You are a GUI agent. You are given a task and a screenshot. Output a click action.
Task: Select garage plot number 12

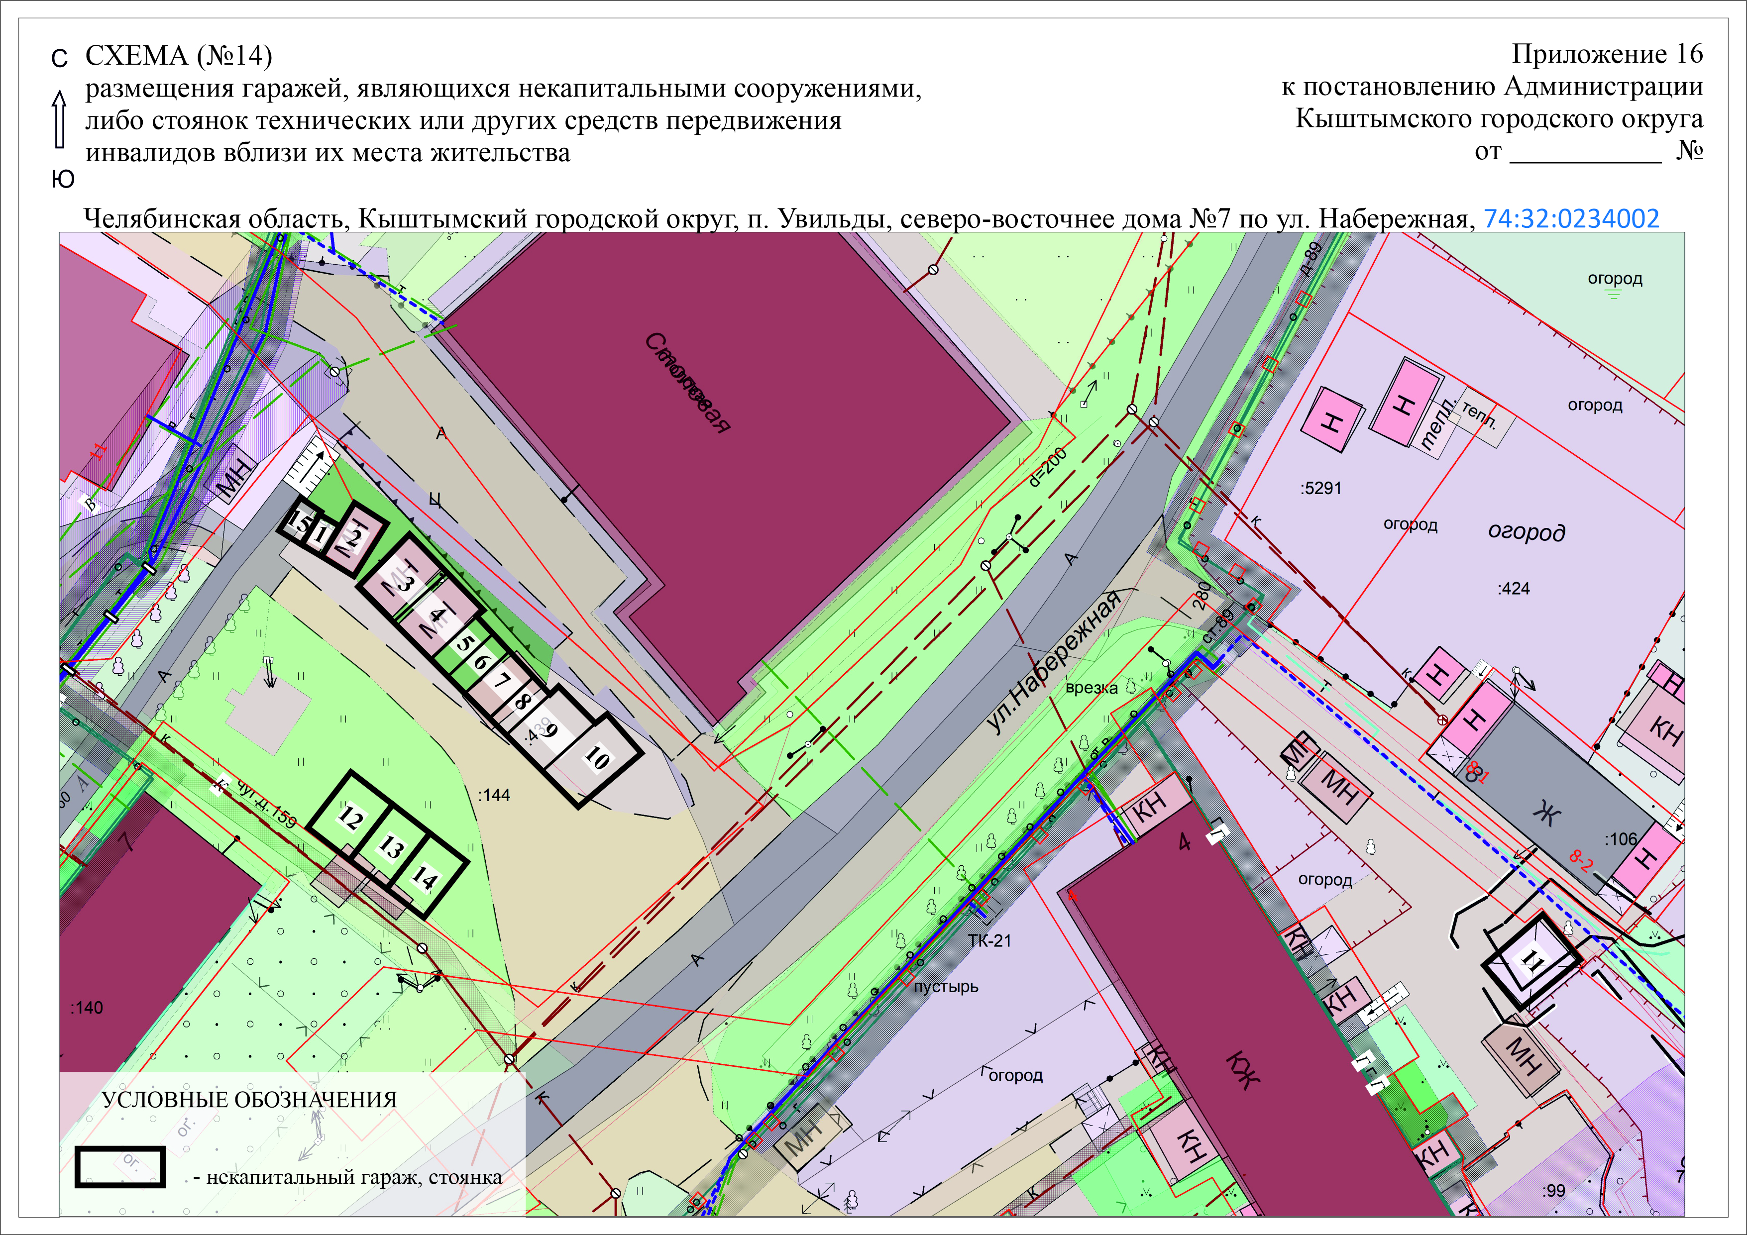(x=350, y=818)
